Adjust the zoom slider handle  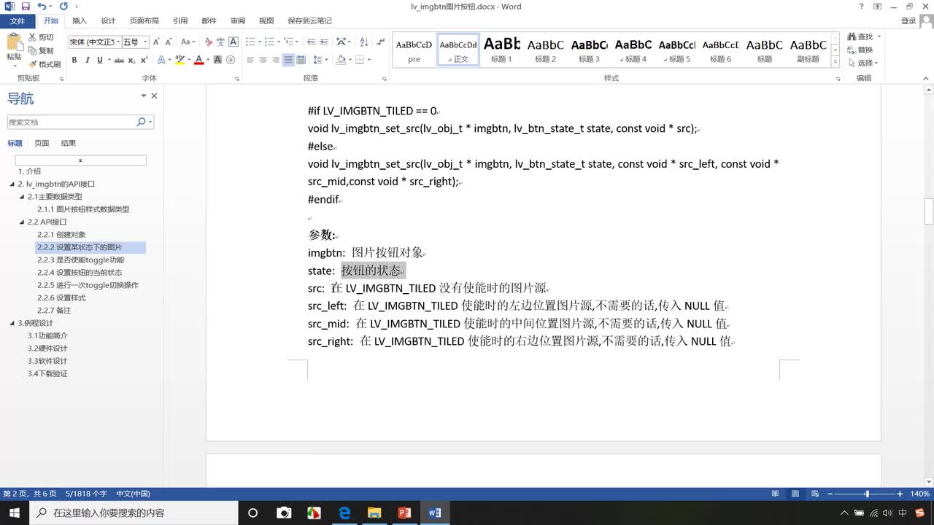click(x=867, y=494)
